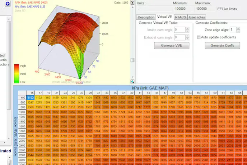Decrease Zone edge align with down arrow
Screen dimensions: 247x165
click(x=238, y=31)
